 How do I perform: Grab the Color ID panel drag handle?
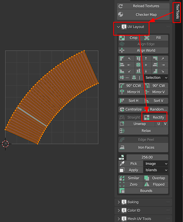pyautogui.click(x=168, y=211)
